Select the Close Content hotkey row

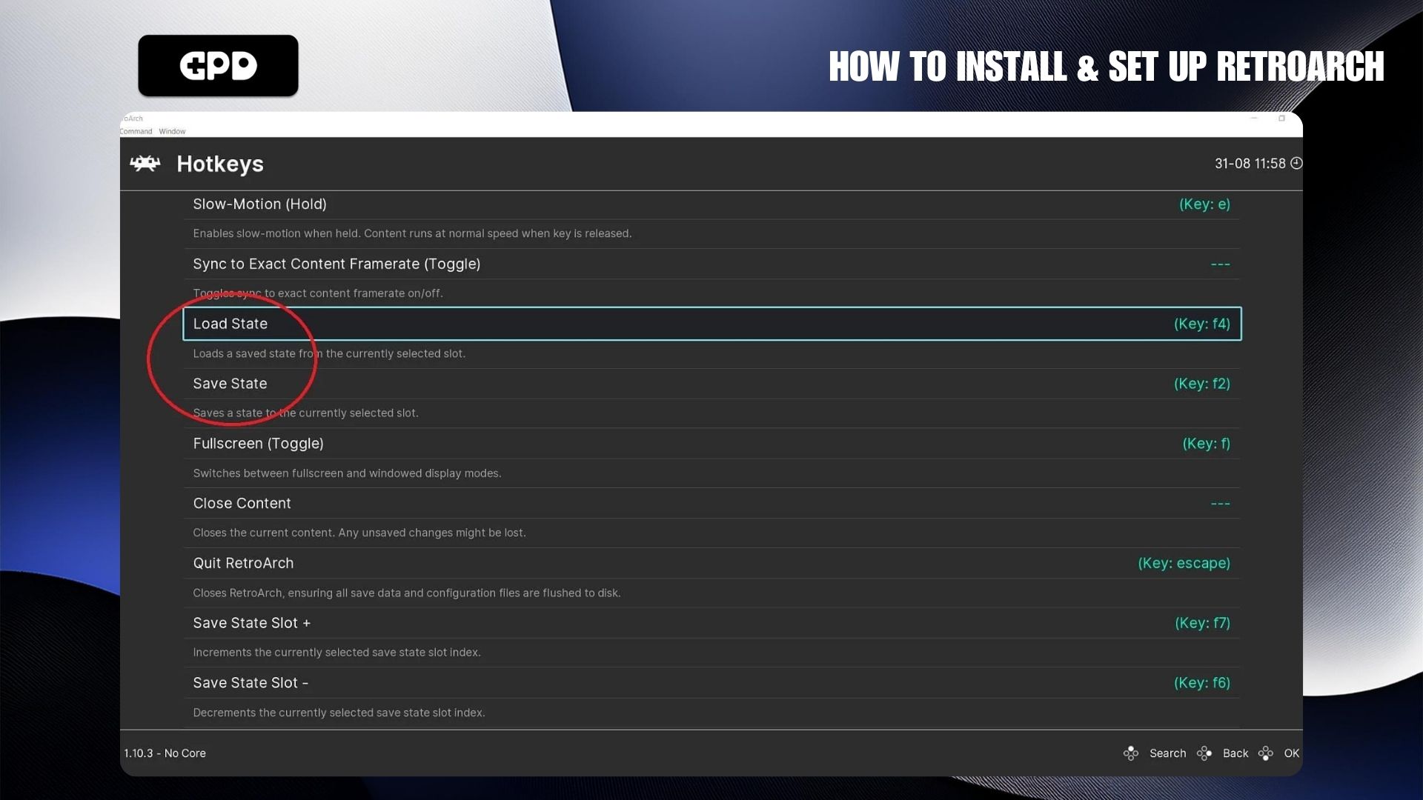coord(242,504)
